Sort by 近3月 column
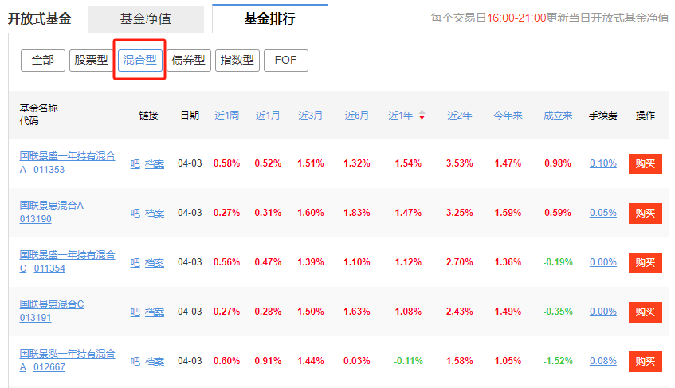Image resolution: width=675 pixels, height=388 pixels. tap(310, 116)
